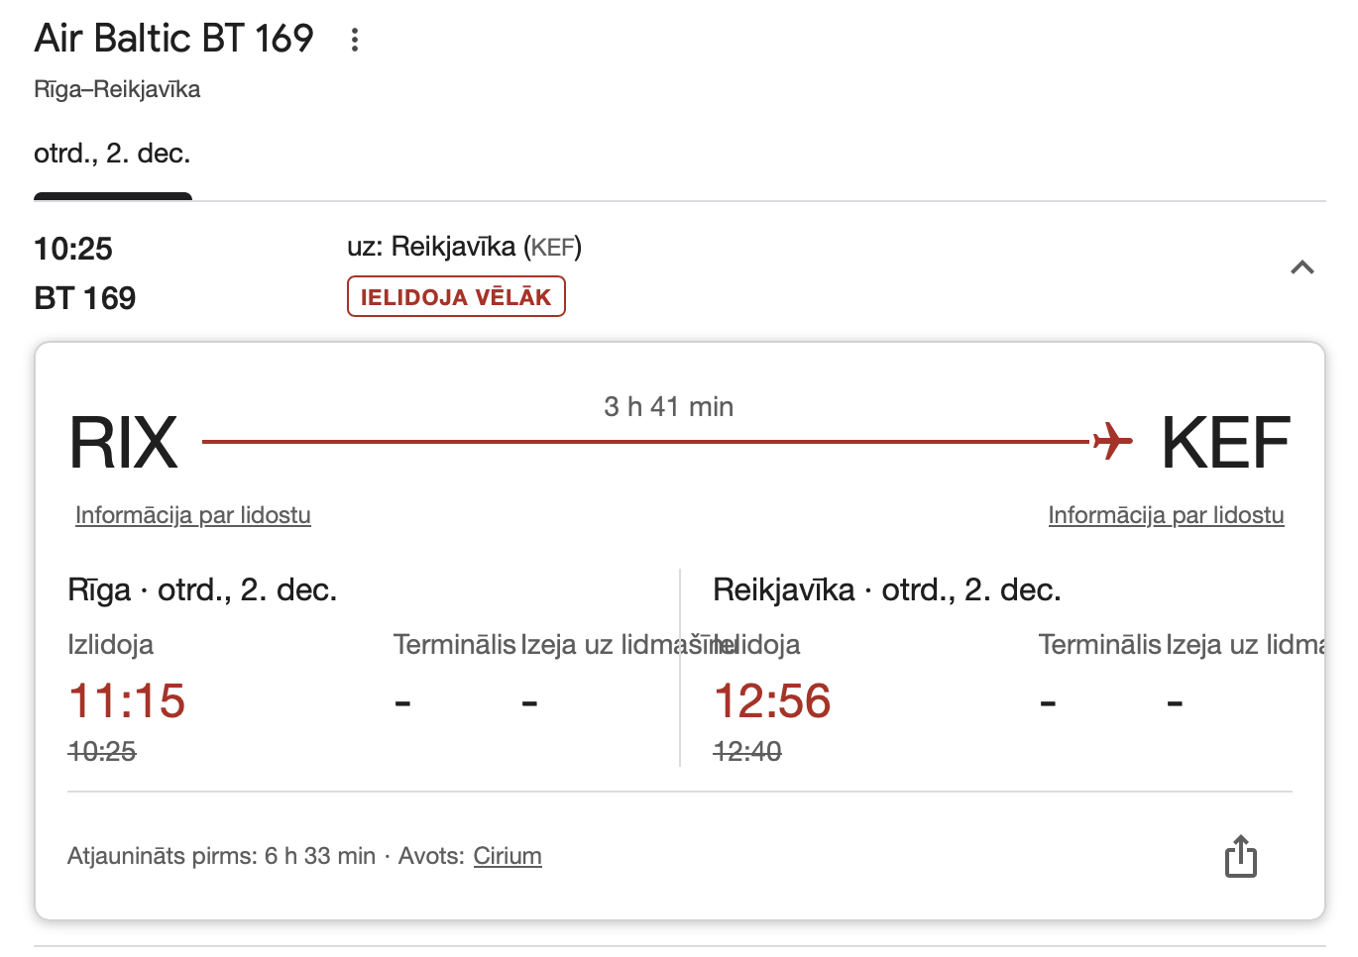Click the updated departure time 11:15
Image resolution: width=1358 pixels, height=957 pixels.
127,701
